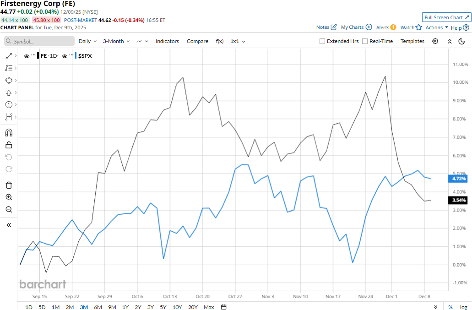Click the Alerts link
The width and height of the screenshot is (472, 310).
coord(383,27)
